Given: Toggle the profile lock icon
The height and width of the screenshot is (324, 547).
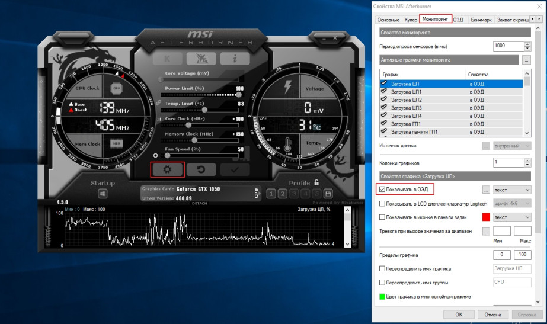Looking at the screenshot, I should (316, 182).
